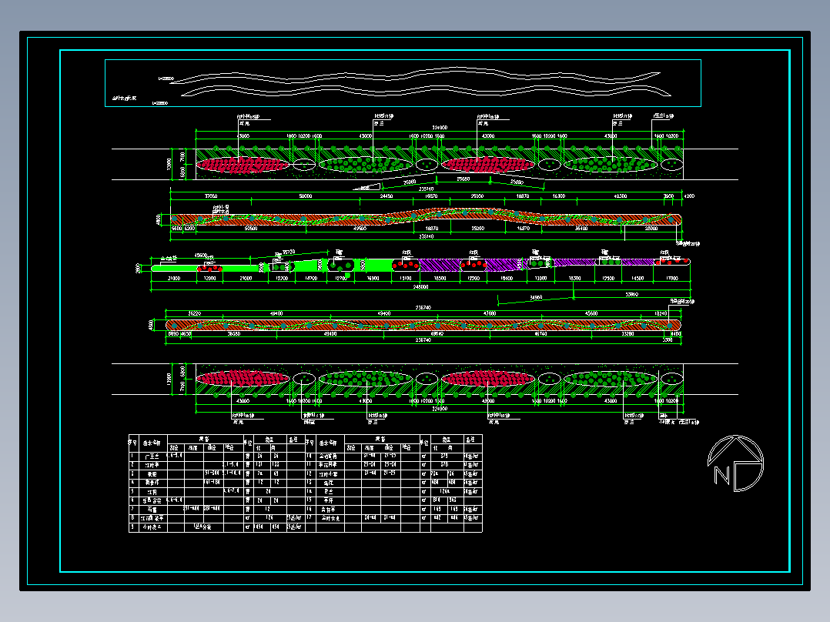This screenshot has height=622, width=830.
Task: Click the 13100 dimension text
Action: (x=406, y=278)
